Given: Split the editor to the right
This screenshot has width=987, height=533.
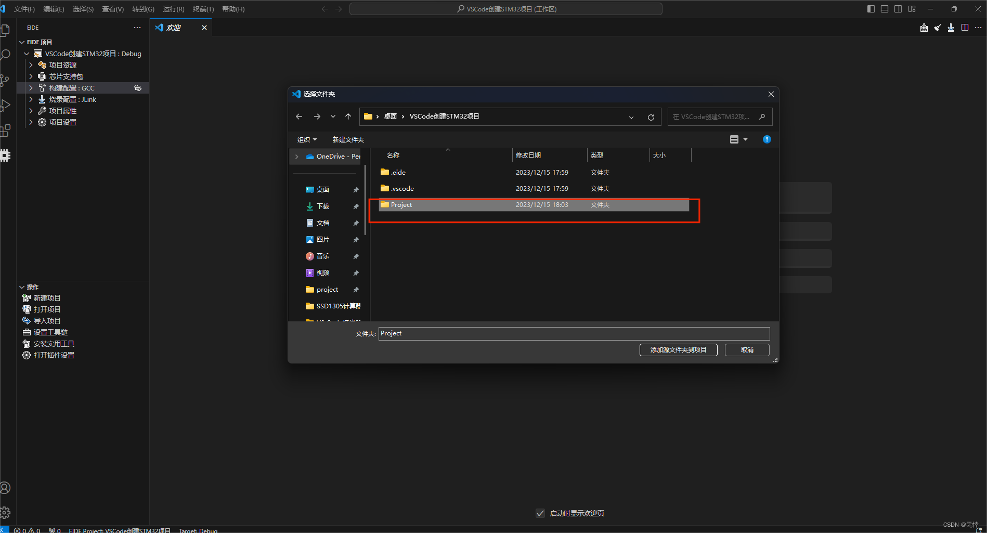Looking at the screenshot, I should [965, 28].
